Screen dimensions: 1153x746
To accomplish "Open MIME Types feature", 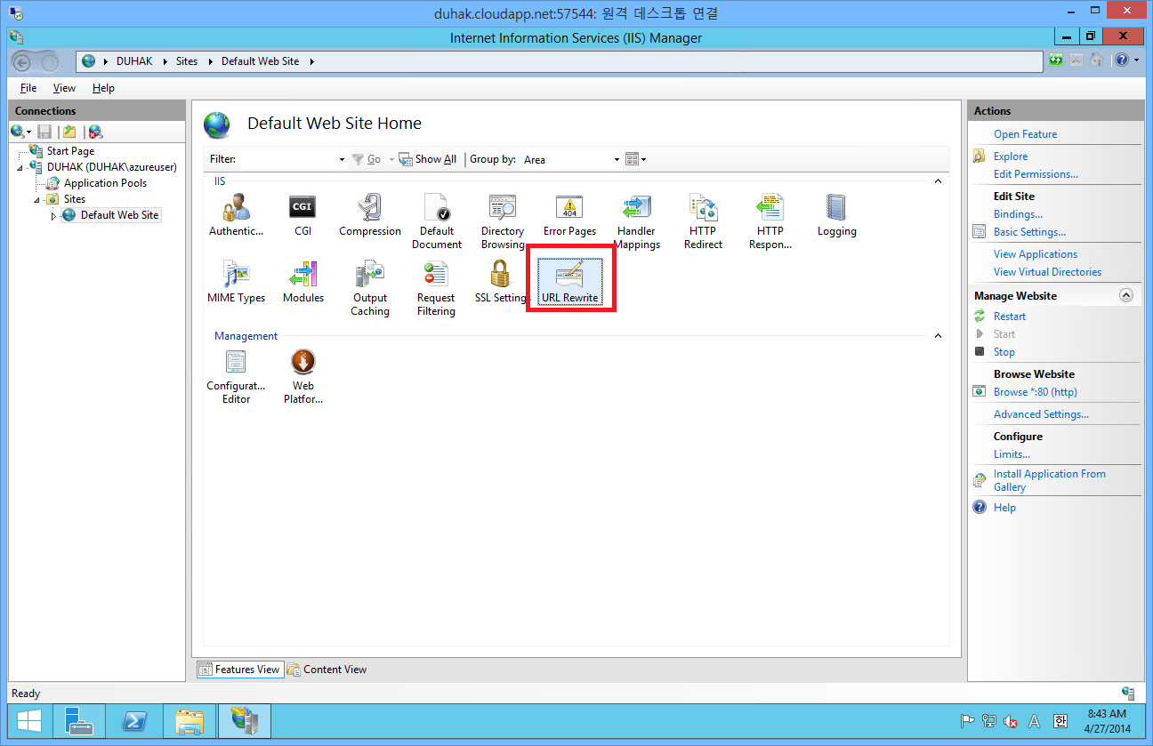I will coord(236,282).
